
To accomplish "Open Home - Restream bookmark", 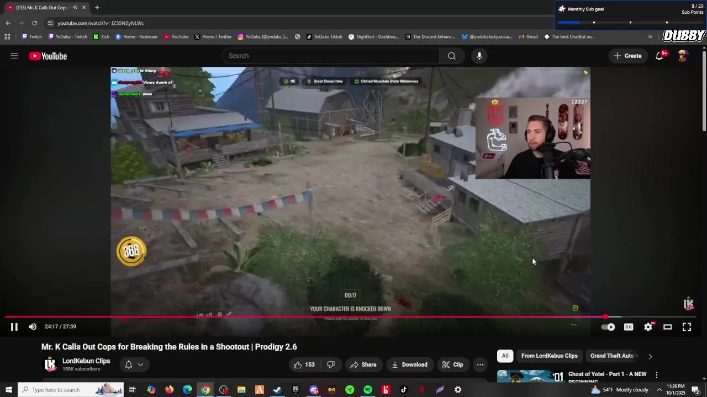I will (136, 37).
